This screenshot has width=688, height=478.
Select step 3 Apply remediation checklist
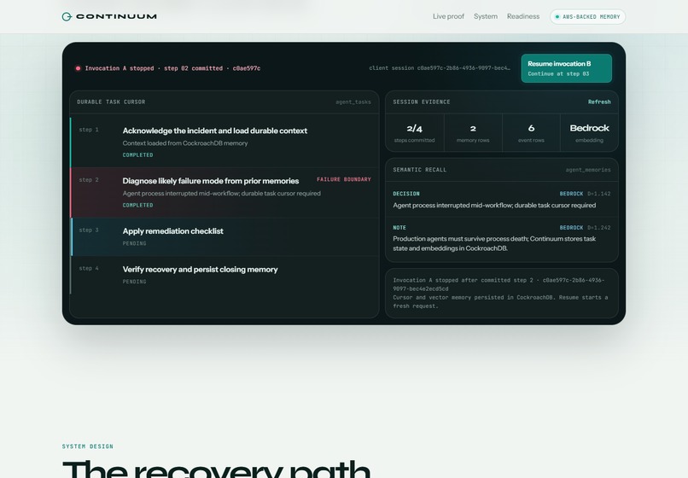point(224,236)
